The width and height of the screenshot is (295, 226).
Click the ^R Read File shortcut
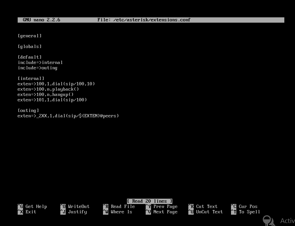click(x=119, y=206)
